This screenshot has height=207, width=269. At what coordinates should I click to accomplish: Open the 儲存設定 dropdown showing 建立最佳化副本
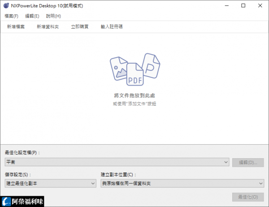coord(50,183)
